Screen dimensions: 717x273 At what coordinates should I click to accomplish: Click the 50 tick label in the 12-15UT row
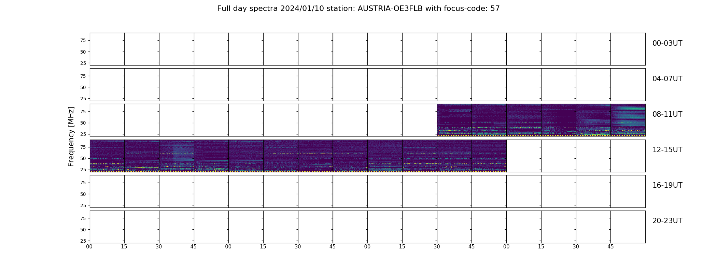83,158
